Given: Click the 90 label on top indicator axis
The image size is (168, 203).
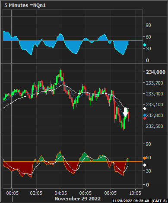Looking at the screenshot, I should (148, 25).
